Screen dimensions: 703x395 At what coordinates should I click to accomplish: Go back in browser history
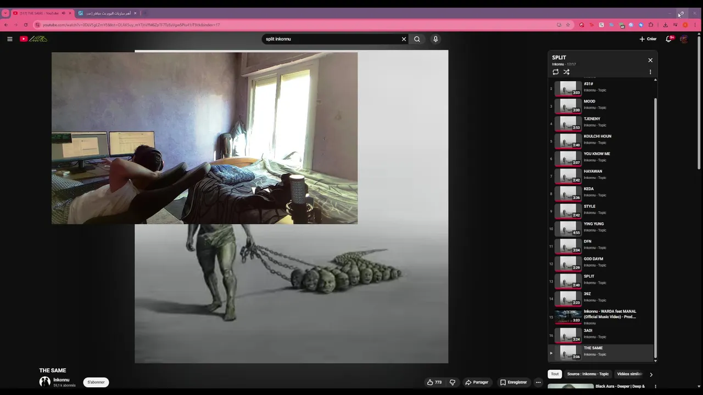(6, 25)
